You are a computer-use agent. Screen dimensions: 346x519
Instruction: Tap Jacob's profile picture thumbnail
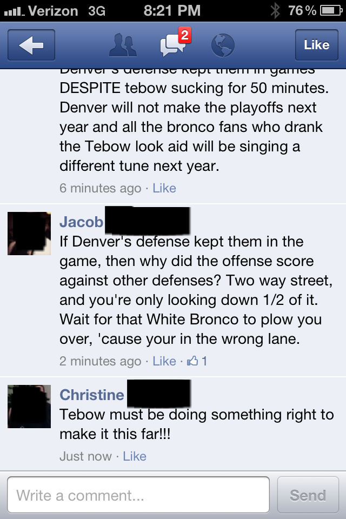[29, 234]
